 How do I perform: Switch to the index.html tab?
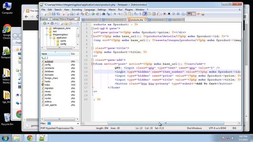pos(176,20)
